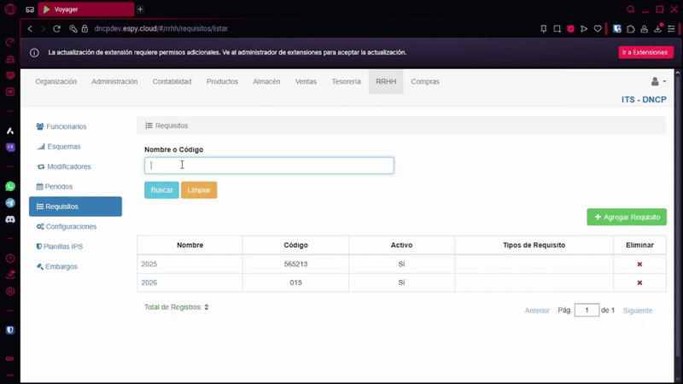Click the green Agregar Requisito button
This screenshot has width=683, height=384.
627,217
